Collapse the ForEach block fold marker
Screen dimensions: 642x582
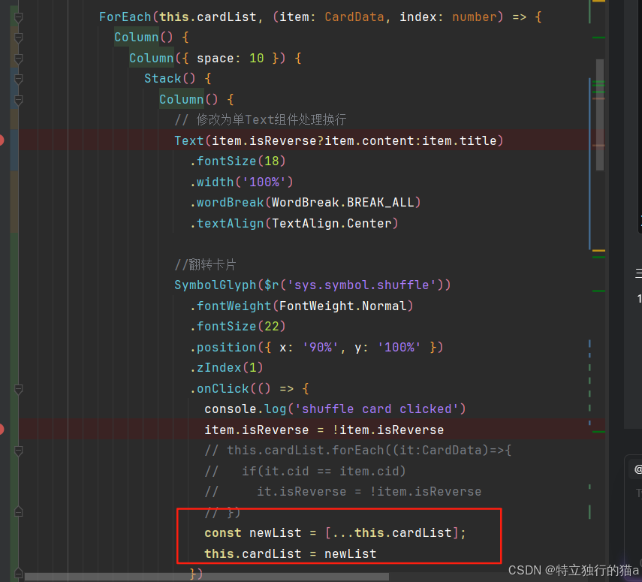coord(19,17)
